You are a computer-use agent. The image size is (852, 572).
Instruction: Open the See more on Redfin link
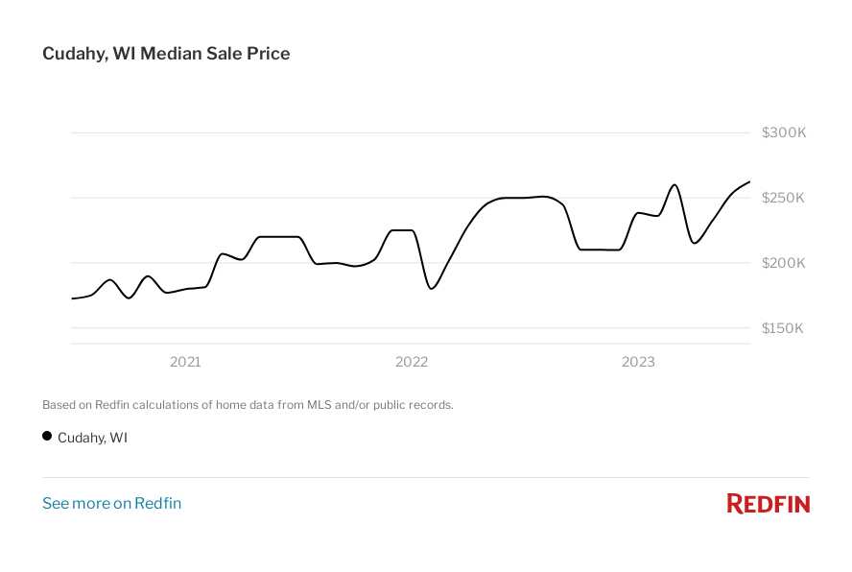(x=111, y=504)
